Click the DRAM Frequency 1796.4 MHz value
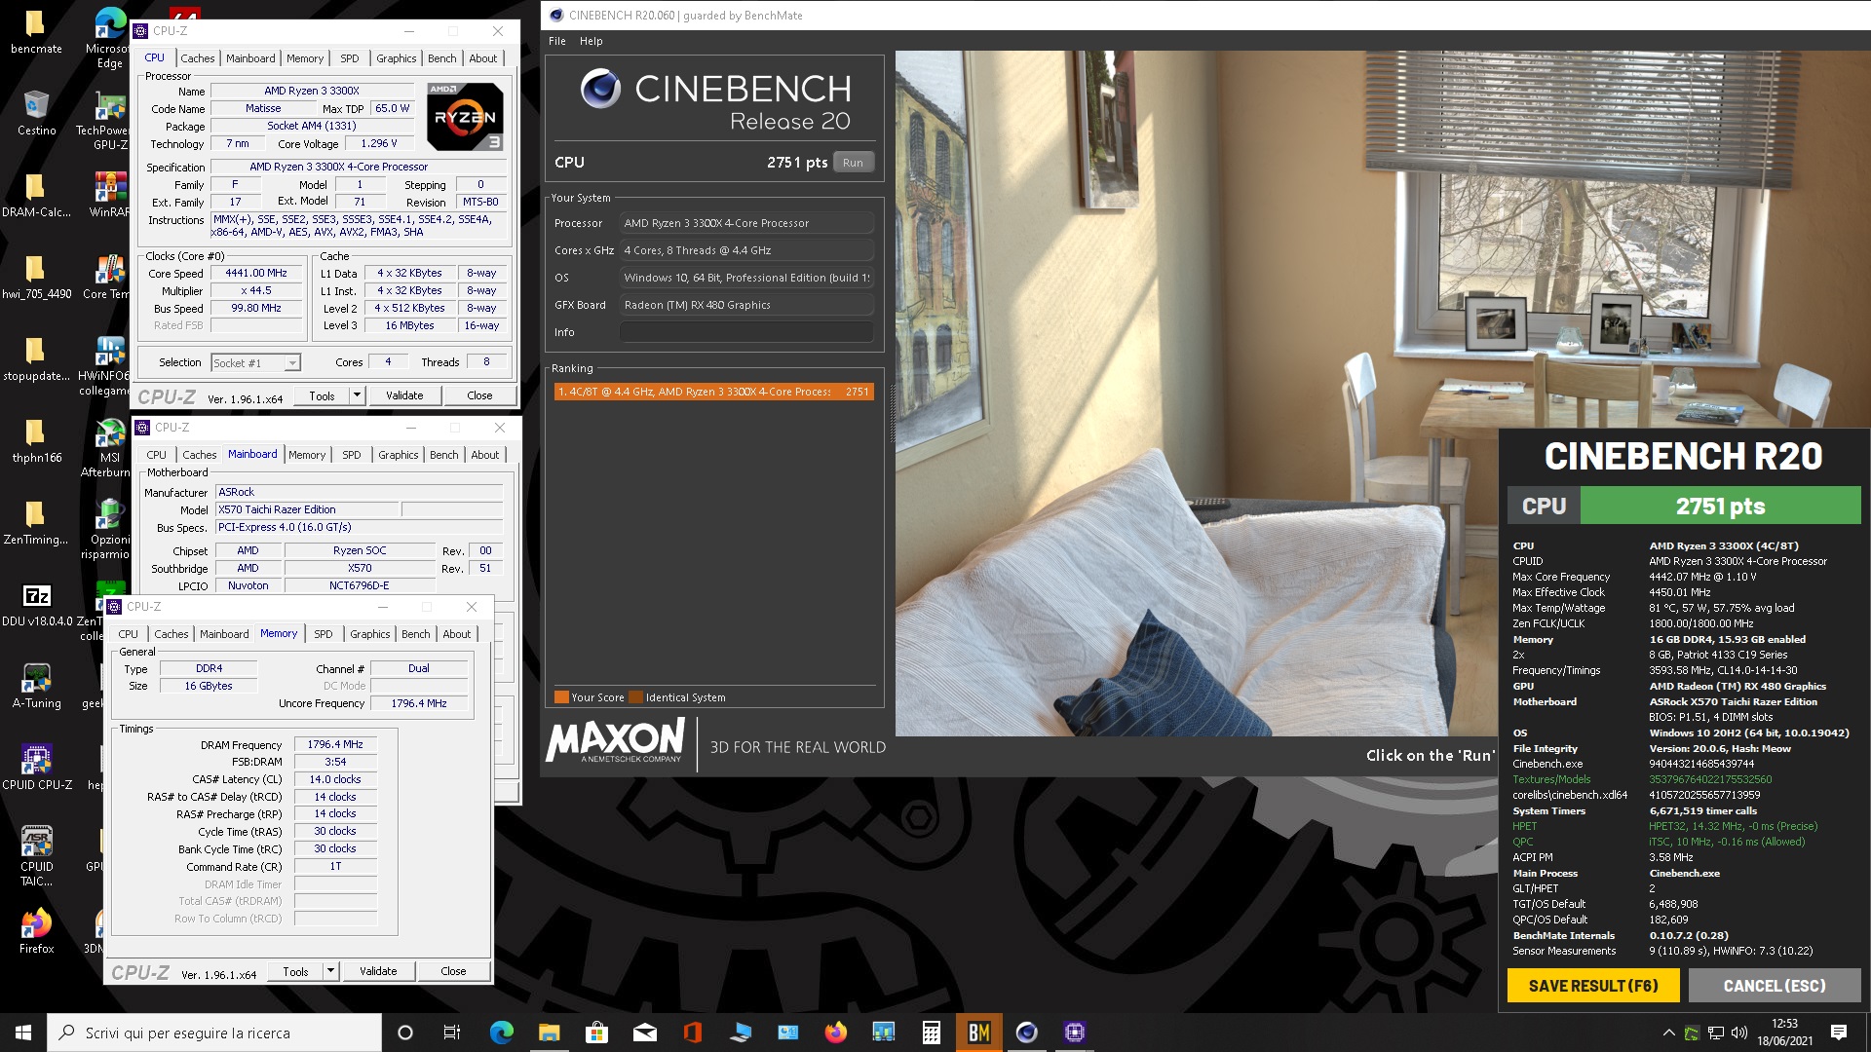This screenshot has height=1052, width=1871. (x=335, y=744)
